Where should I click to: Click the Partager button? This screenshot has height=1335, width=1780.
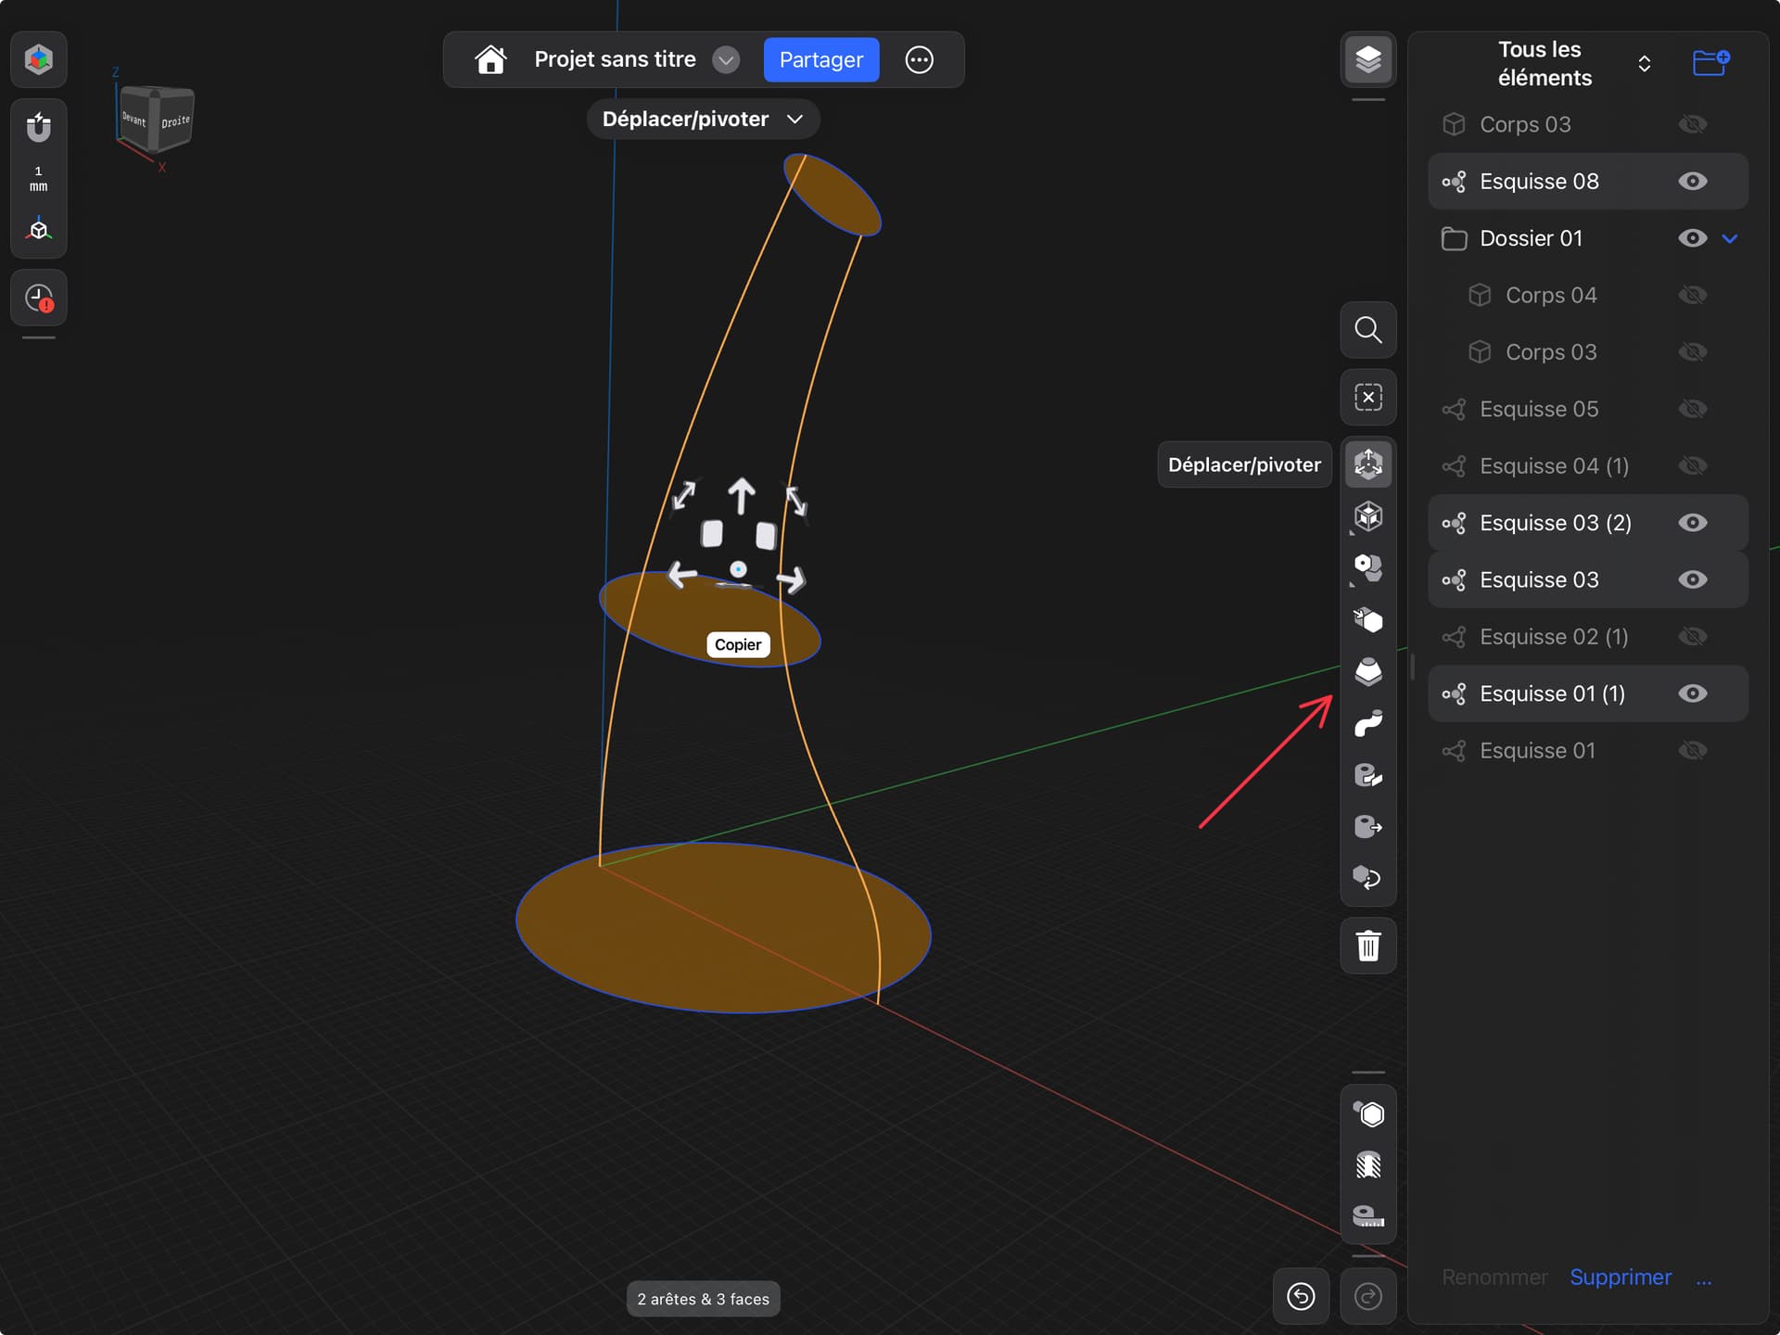click(x=820, y=60)
